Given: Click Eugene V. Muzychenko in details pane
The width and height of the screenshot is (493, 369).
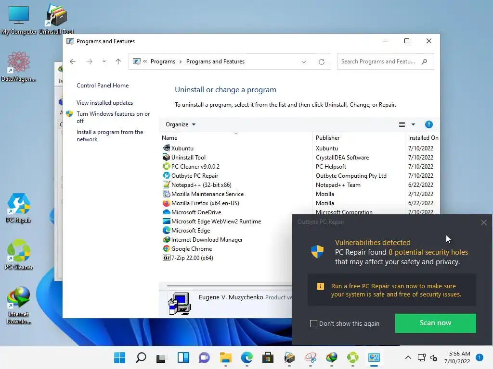Looking at the screenshot, I should pyautogui.click(x=231, y=297).
